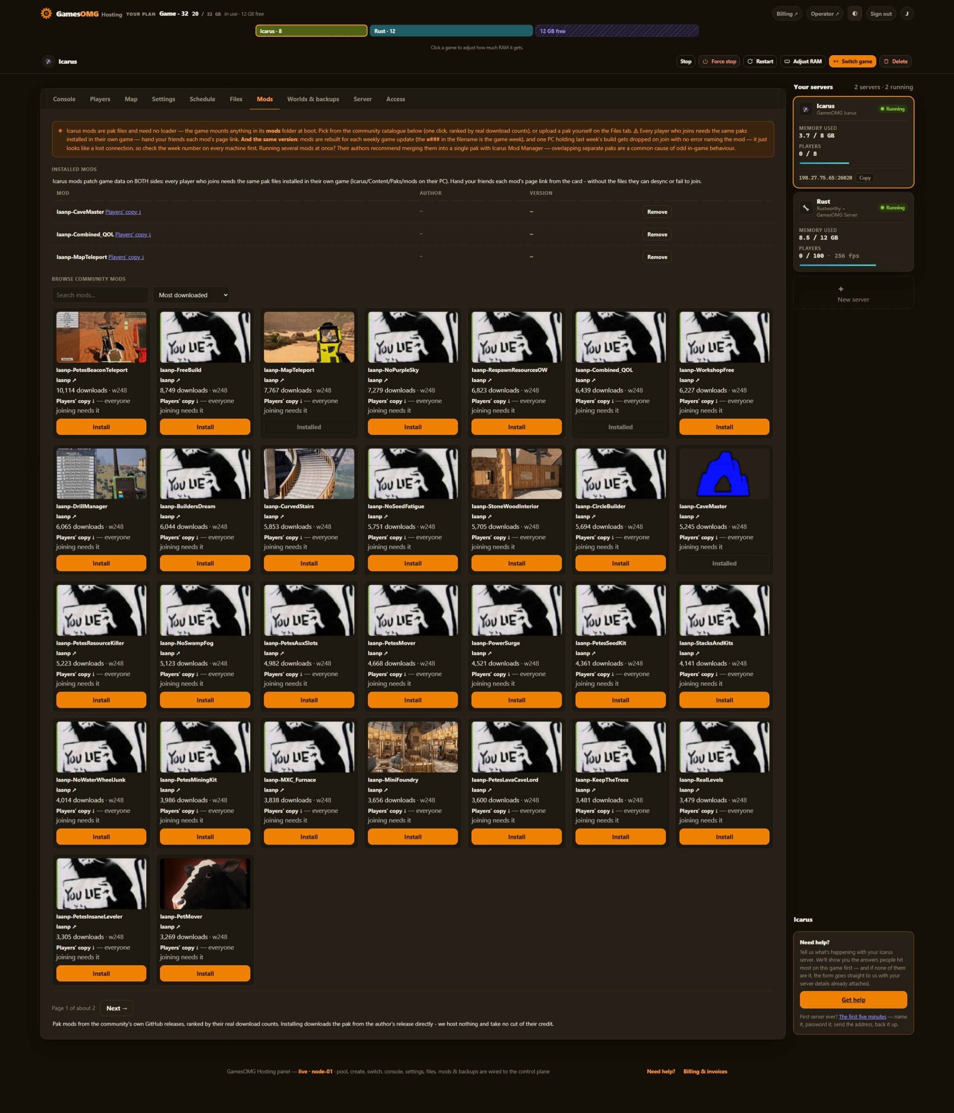
Task: Open Iaanp-DrillManager screenshot thumbnail
Action: (101, 473)
